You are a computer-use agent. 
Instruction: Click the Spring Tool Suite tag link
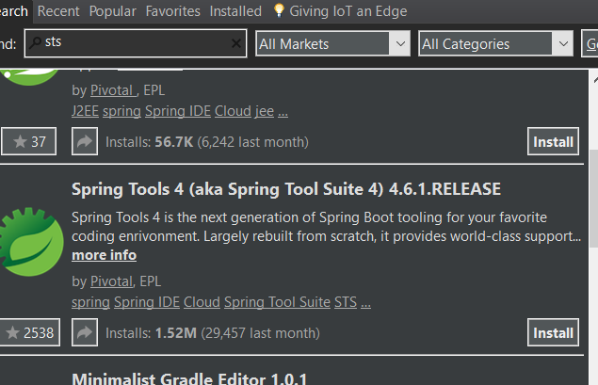pyautogui.click(x=276, y=302)
